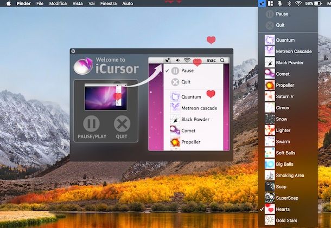Image resolution: width=331 pixels, height=228 pixels.
Task: Pick the Saturn V effect icon
Action: tap(270, 96)
